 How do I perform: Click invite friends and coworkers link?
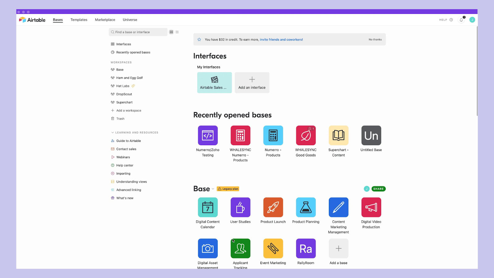(281, 40)
